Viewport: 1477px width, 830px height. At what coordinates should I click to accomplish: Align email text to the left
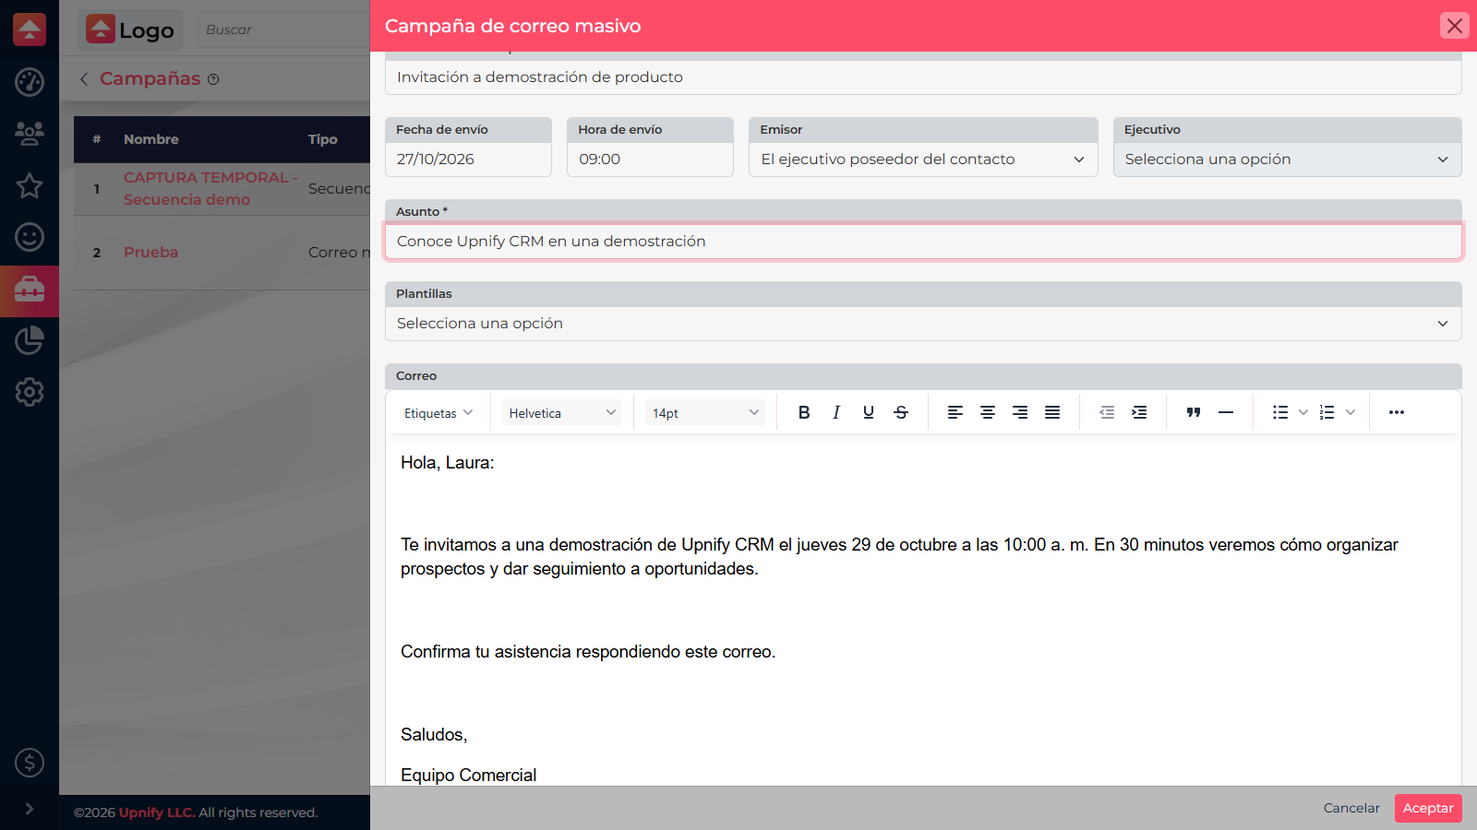pos(955,412)
